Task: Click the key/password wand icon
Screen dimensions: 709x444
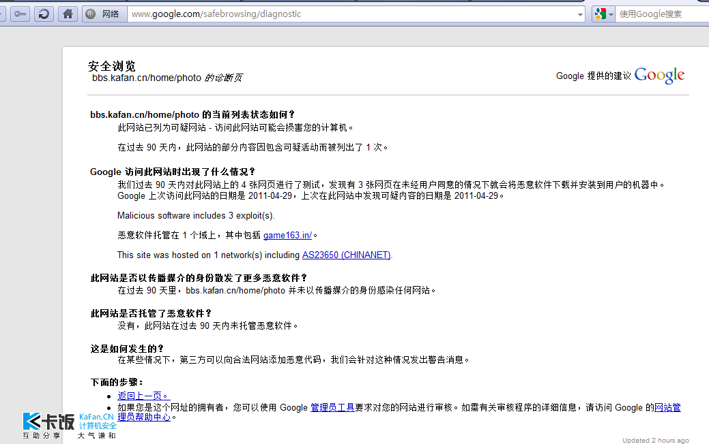Action: tap(20, 14)
